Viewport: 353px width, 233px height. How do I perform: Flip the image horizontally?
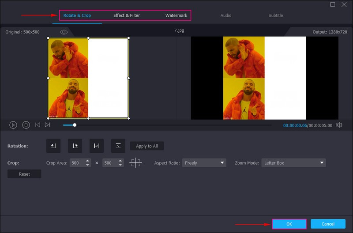[x=96, y=146]
